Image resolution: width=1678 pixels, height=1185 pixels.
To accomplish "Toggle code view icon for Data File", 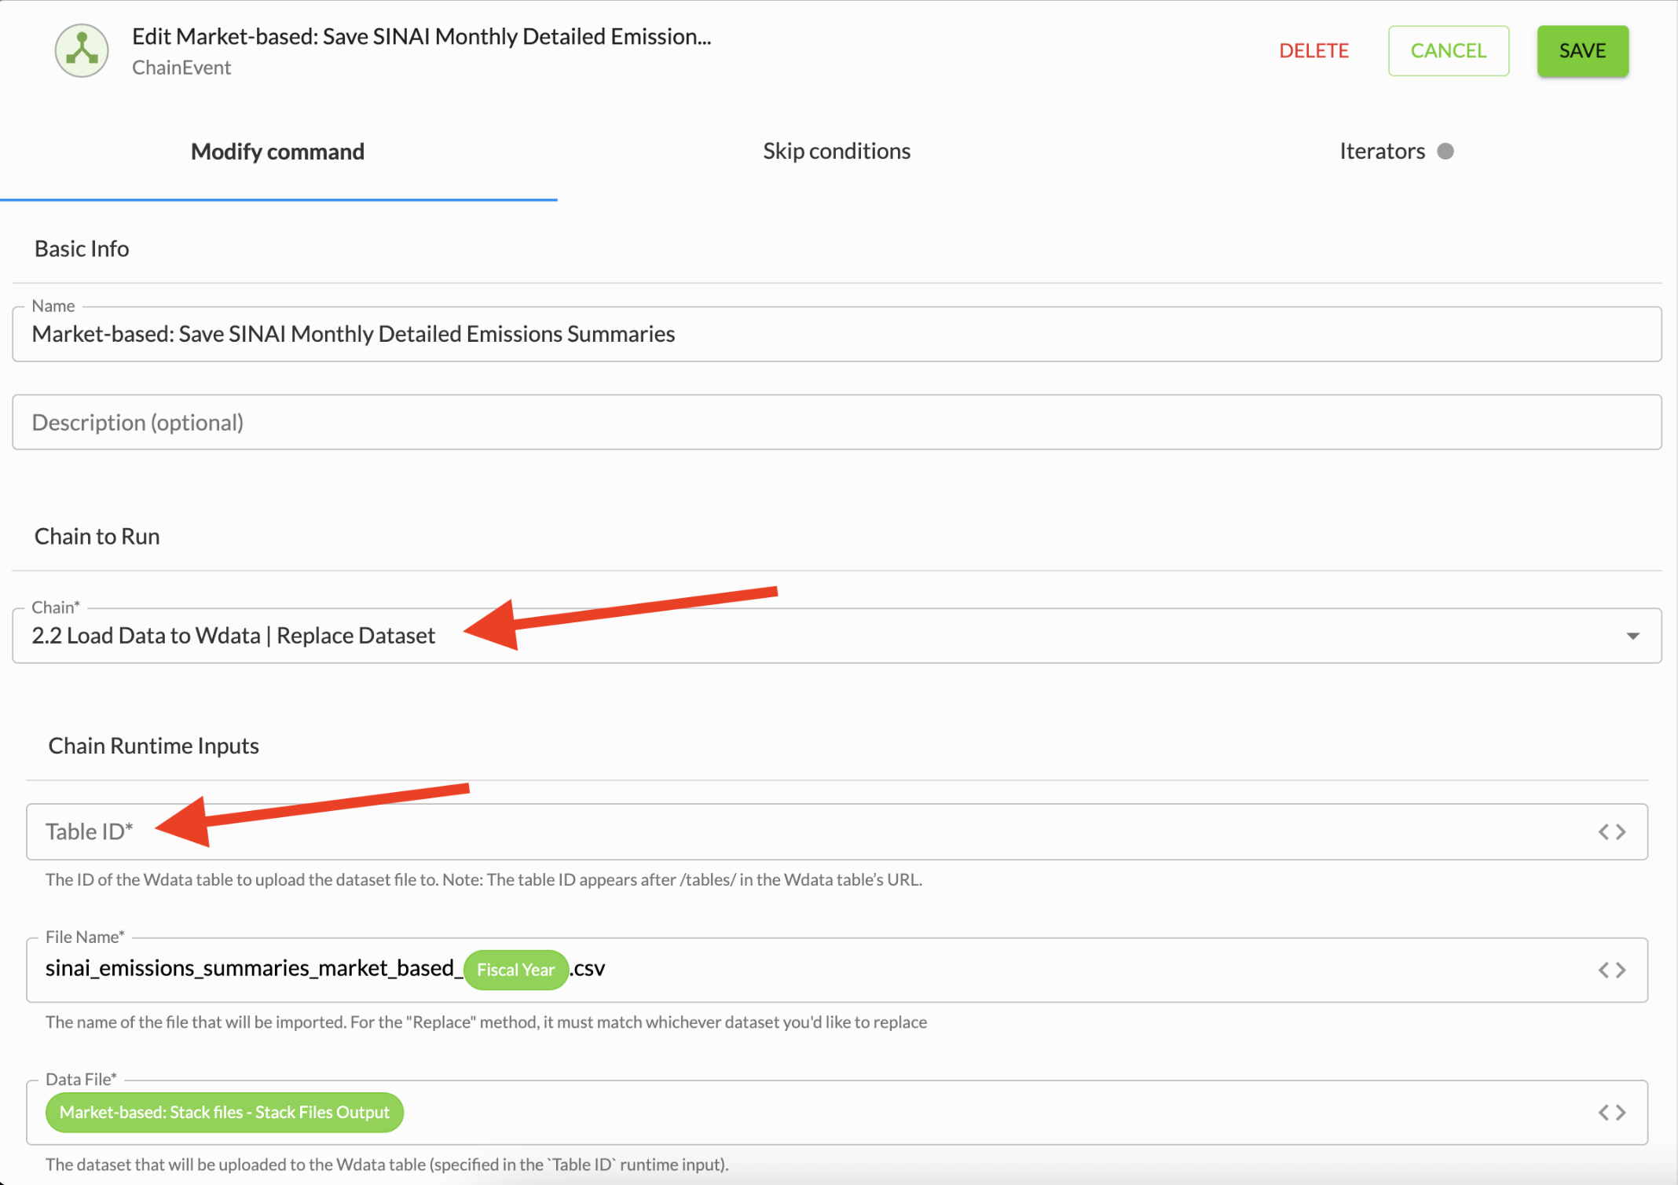I will coord(1611,1112).
